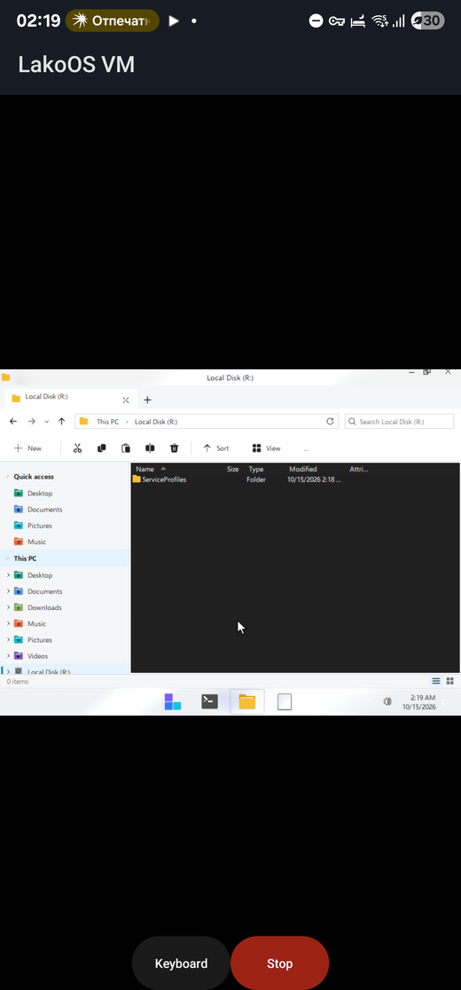Screen dimensions: 461x990
Task: Sort by the Size column header
Action: tap(232, 469)
